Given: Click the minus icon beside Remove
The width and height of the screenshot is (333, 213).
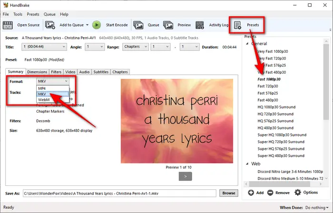Looking at the screenshot, I should coord(270,193).
